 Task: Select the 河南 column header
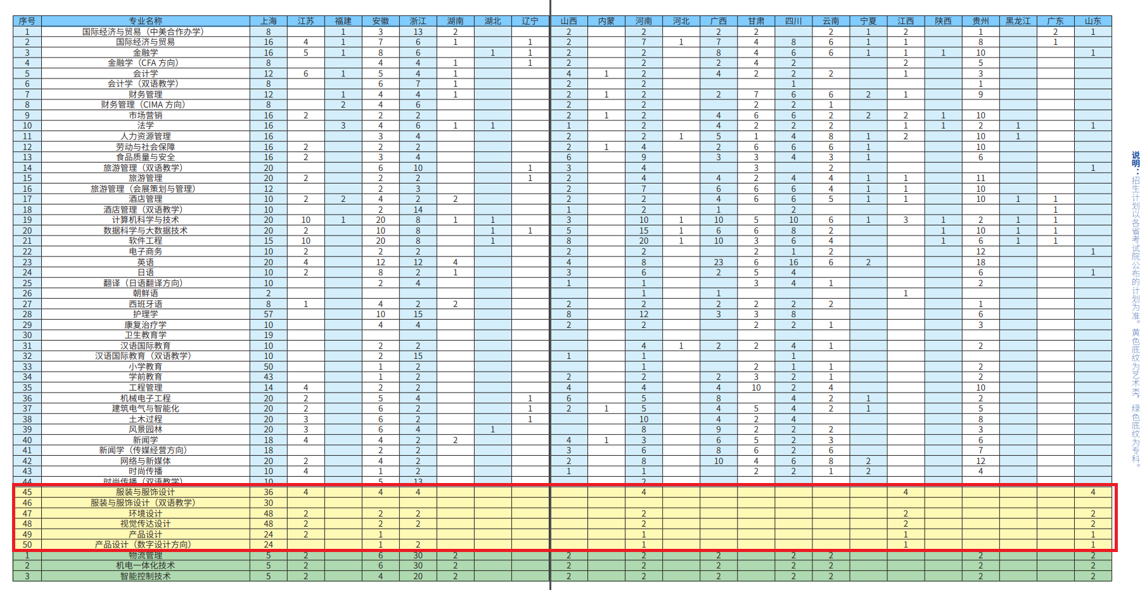tap(644, 21)
